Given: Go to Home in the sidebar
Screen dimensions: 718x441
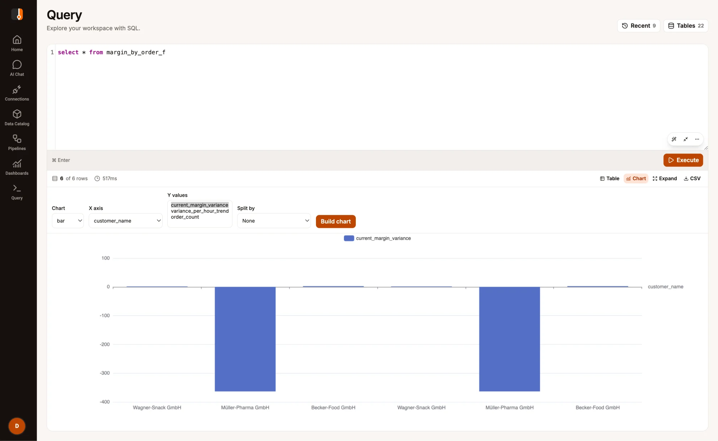Looking at the screenshot, I should 17,43.
